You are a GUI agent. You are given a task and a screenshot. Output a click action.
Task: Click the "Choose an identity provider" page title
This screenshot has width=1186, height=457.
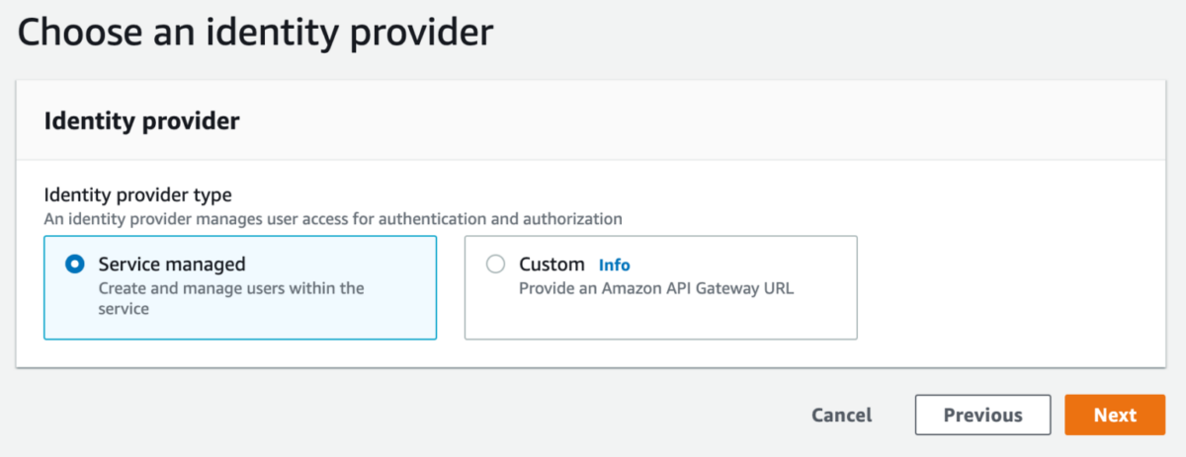pyautogui.click(x=255, y=33)
